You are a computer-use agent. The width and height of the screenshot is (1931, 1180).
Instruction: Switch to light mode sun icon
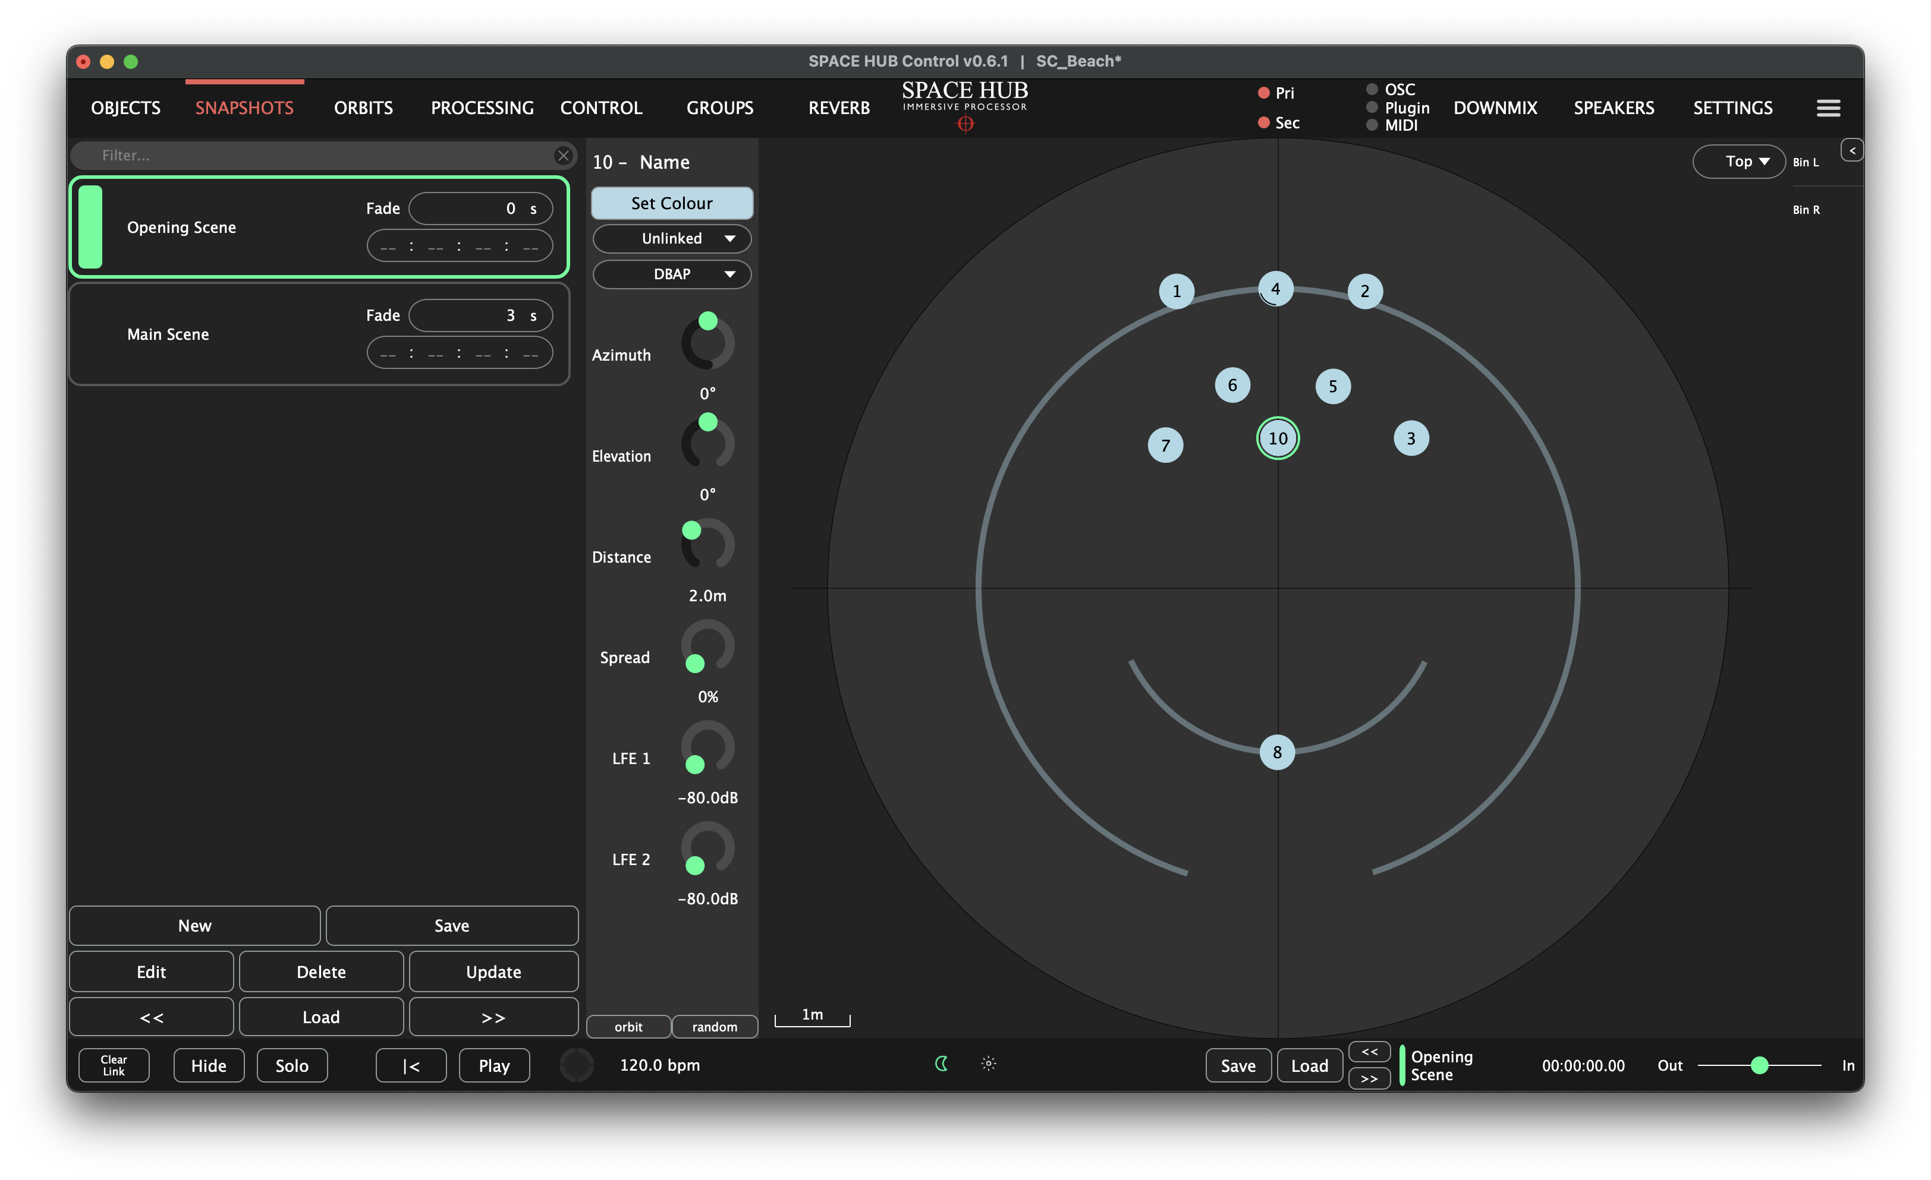click(x=988, y=1064)
